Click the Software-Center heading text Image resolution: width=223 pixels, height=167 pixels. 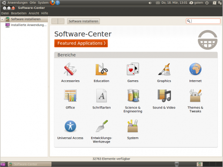[x=83, y=34]
